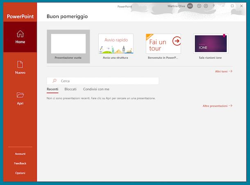This screenshot has width=250, height=185.
Task: Click the Sala riunioni ione label
Action: pyautogui.click(x=210, y=57)
